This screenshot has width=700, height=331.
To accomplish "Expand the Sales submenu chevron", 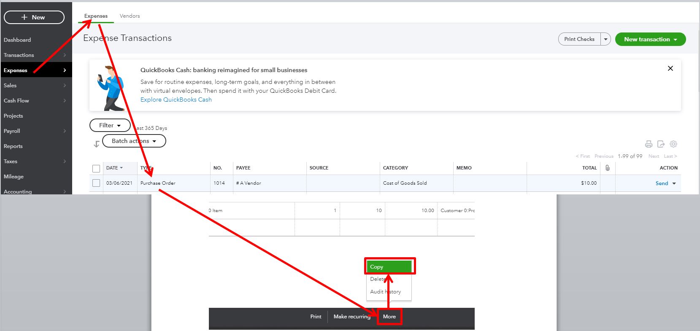I will 65,86.
